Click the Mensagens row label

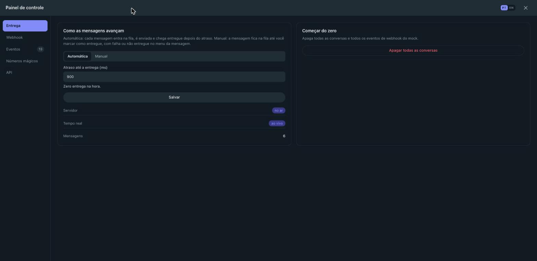pos(73,136)
